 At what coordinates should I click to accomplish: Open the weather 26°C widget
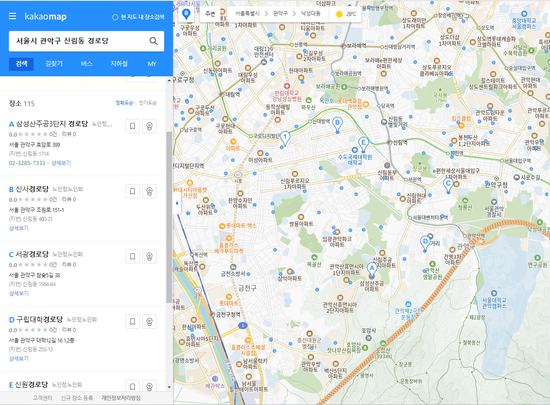tap(346, 14)
